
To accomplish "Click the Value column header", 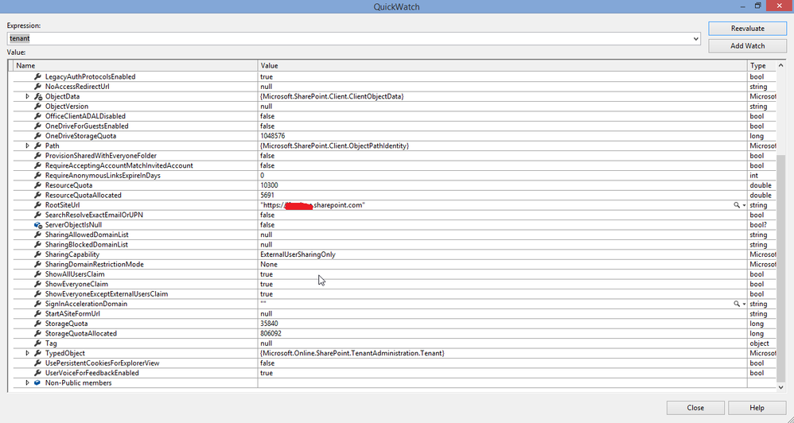I will click(503, 66).
